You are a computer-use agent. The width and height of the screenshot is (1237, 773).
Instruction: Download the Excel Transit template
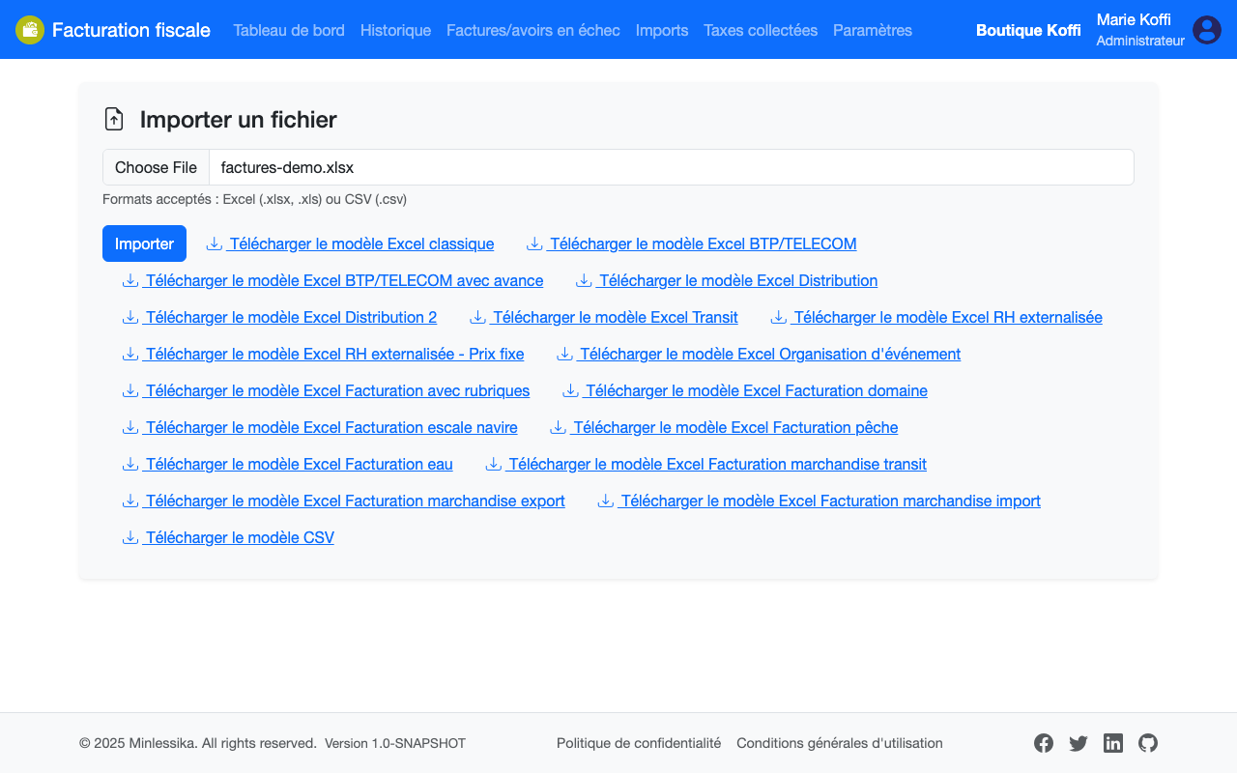pos(604,317)
